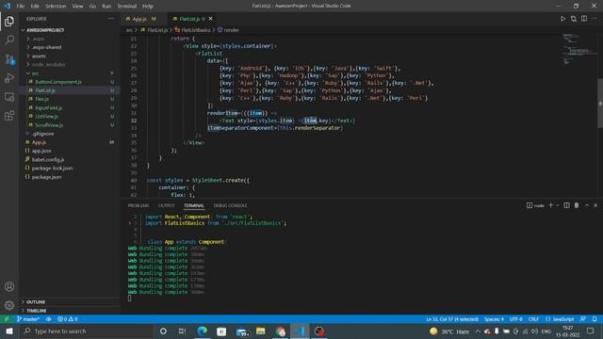Kill terminal with trash icon

[577, 205]
